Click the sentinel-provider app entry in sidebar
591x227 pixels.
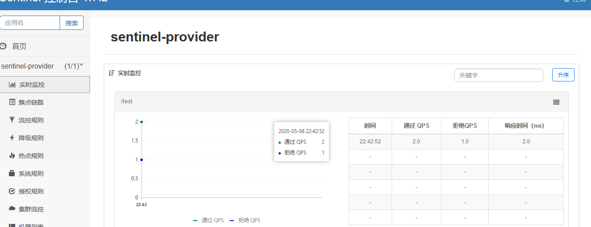43,66
